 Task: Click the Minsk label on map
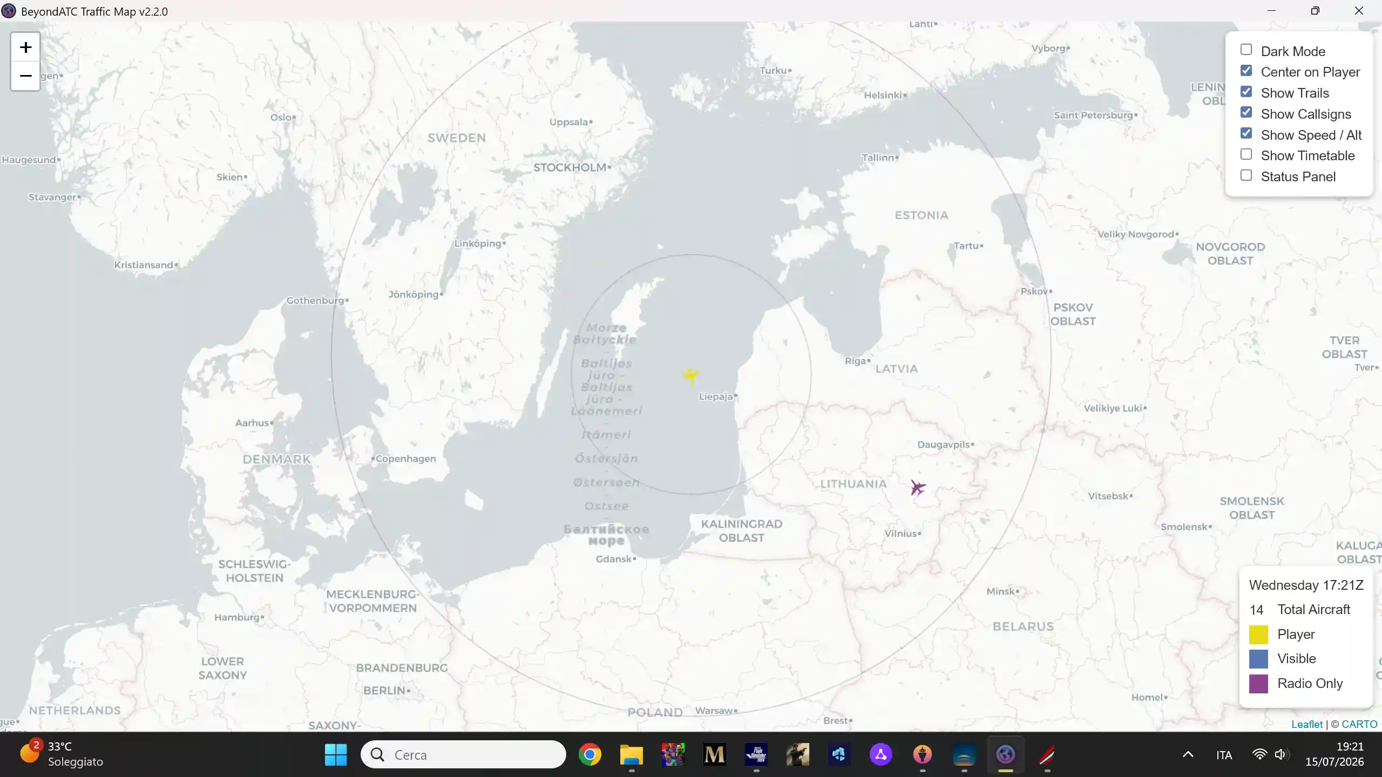tap(1001, 591)
